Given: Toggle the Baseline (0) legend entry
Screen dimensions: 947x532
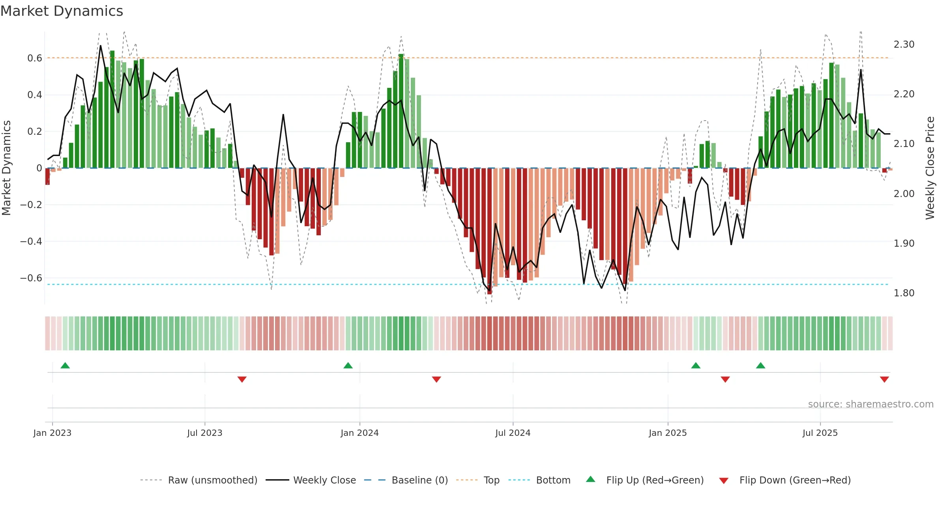Looking at the screenshot, I should pyautogui.click(x=406, y=480).
